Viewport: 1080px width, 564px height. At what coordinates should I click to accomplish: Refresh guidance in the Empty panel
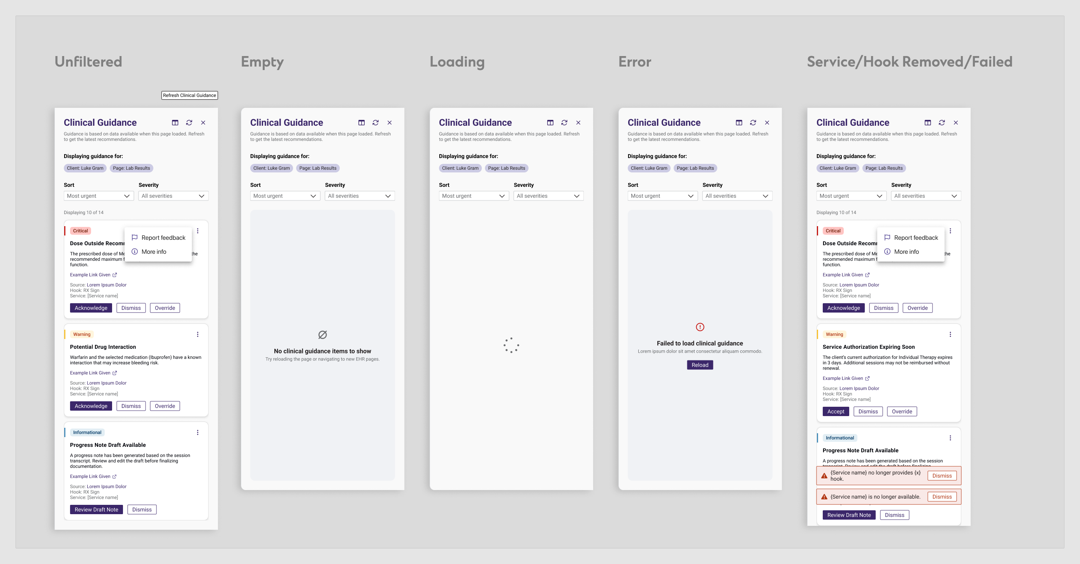(x=376, y=123)
